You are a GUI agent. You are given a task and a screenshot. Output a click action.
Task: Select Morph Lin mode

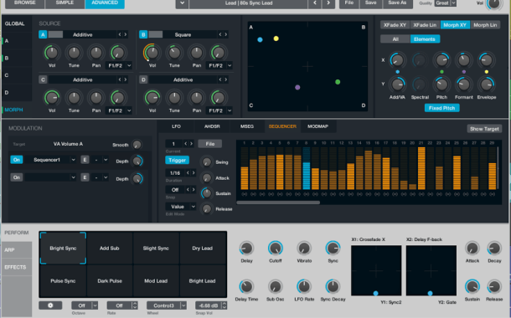point(485,25)
